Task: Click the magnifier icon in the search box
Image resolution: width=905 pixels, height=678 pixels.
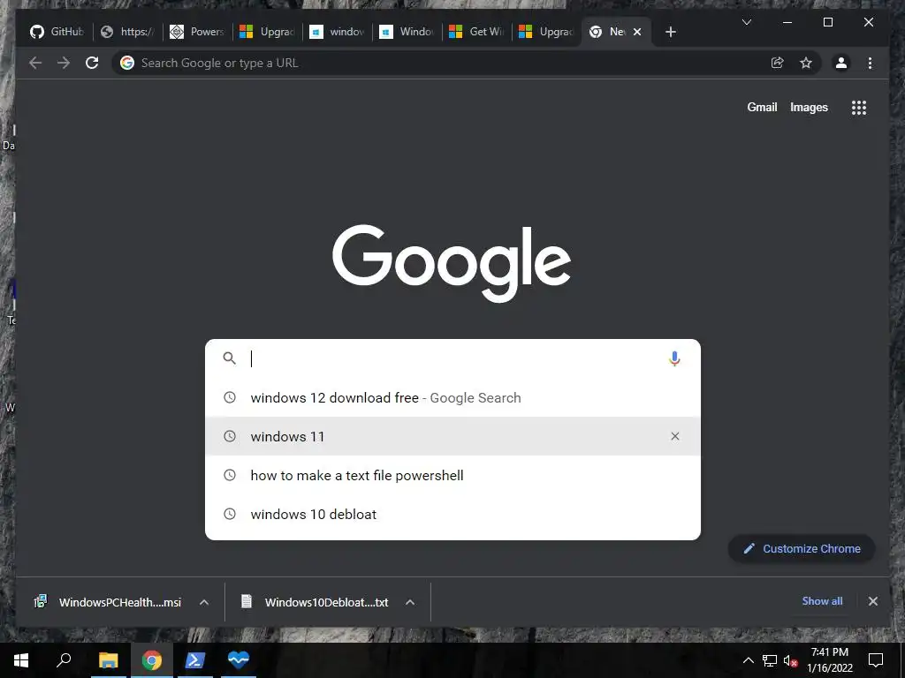Action: tap(229, 358)
